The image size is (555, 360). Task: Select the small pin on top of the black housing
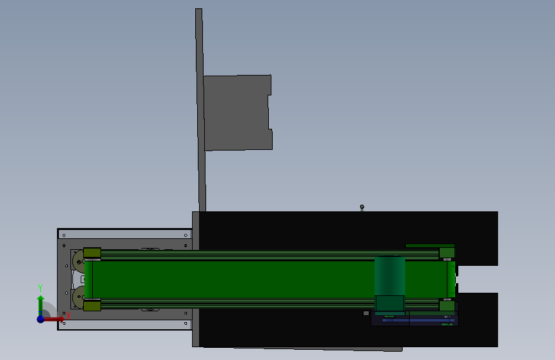(x=362, y=208)
